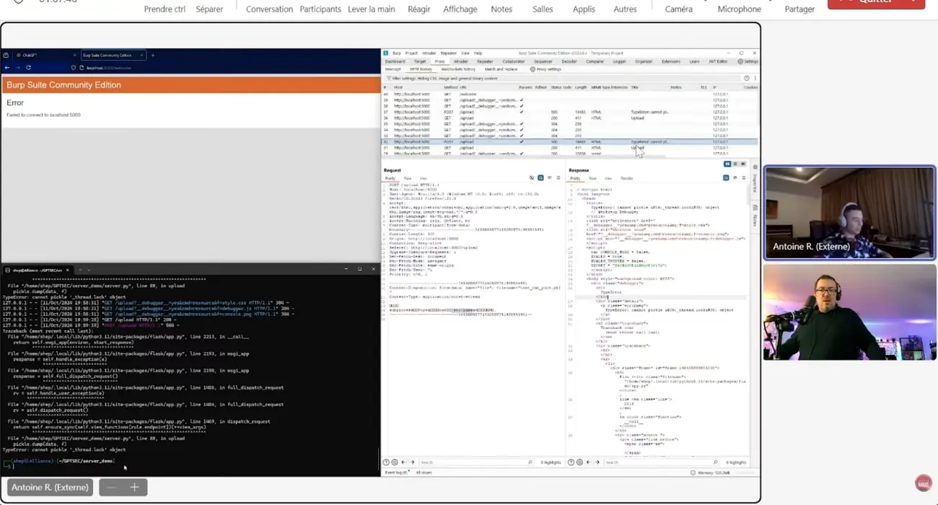Open the View menu in Burp Suite

465,53
